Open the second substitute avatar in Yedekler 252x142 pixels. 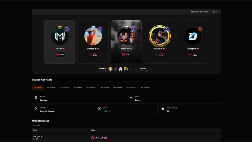point(116,69)
